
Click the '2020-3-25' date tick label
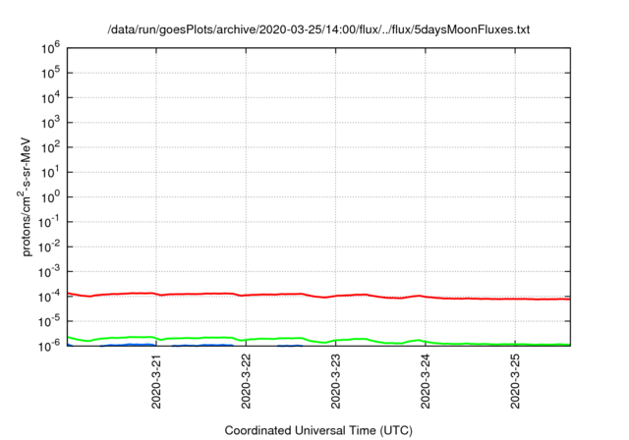pyautogui.click(x=515, y=381)
